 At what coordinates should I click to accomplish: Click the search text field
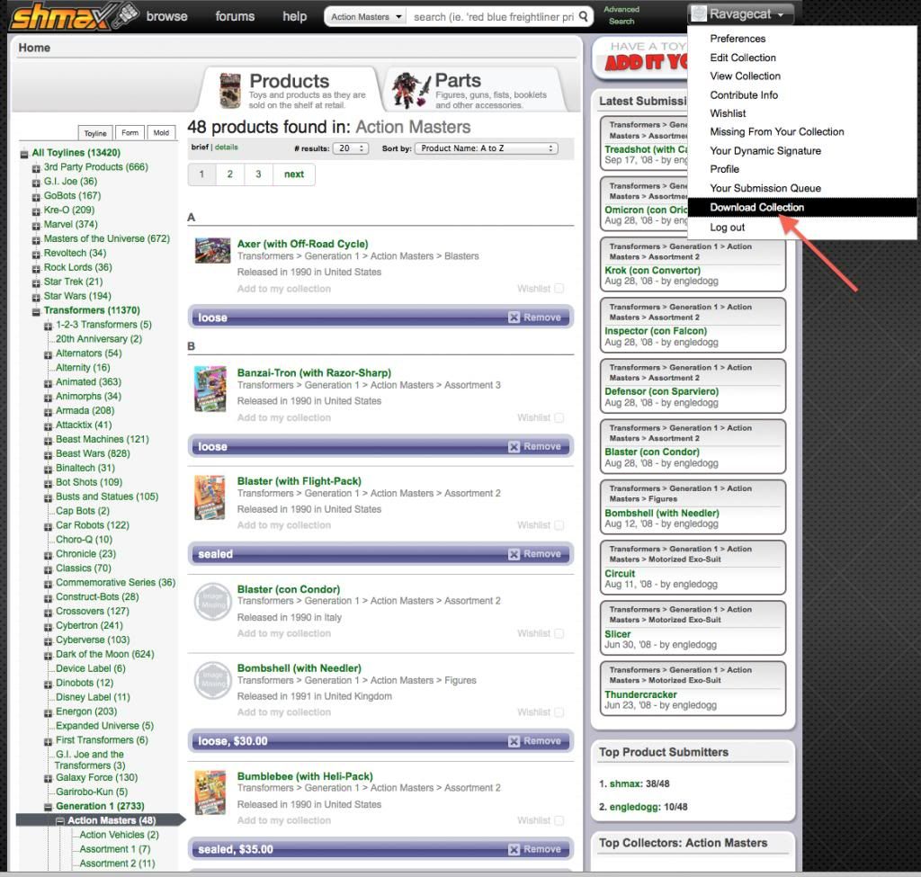coord(494,17)
